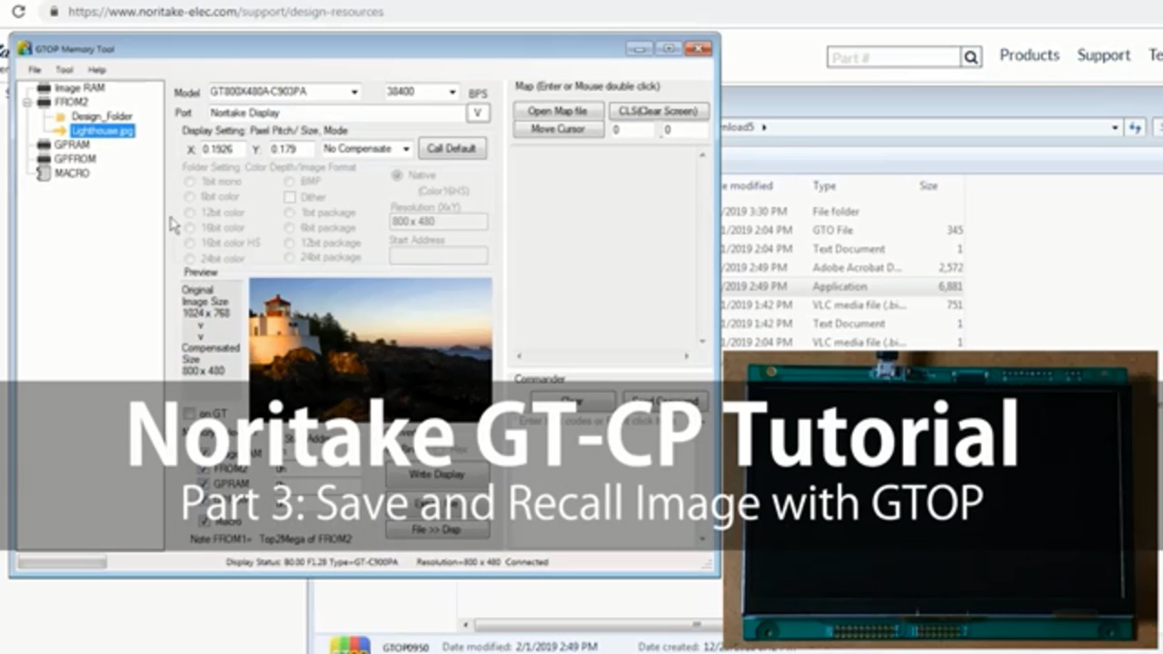Viewport: 1163px width, 654px height.
Task: Click the Map panel vertical scrollbar
Action: pos(701,248)
